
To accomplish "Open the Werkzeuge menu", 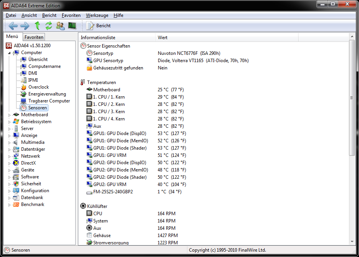I will pyautogui.click(x=97, y=15).
